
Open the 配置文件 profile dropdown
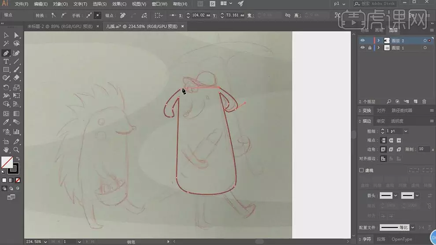click(413, 227)
